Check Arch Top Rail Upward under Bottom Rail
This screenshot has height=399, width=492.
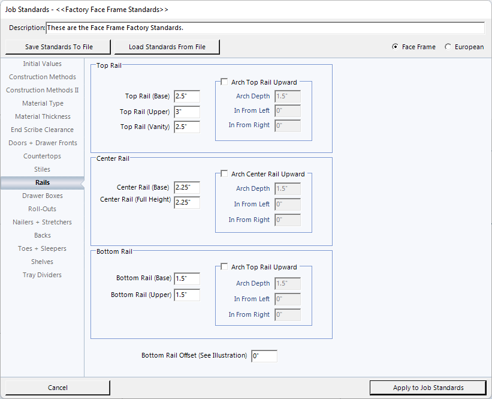224,267
